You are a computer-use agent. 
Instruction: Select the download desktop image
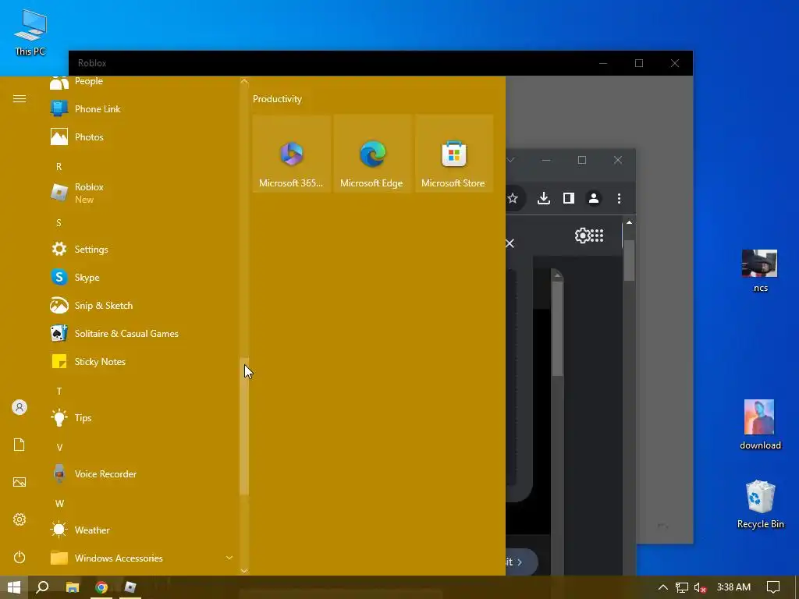[760, 425]
